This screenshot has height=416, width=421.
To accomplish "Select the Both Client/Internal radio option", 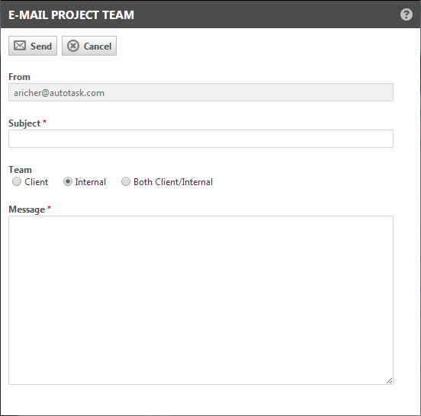I will pos(126,181).
